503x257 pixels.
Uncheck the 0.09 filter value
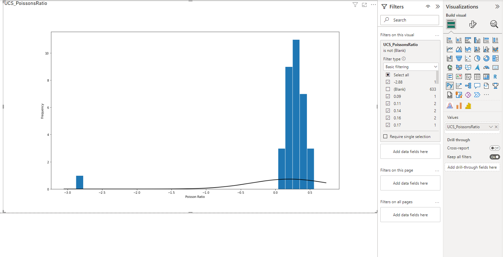coord(388,96)
